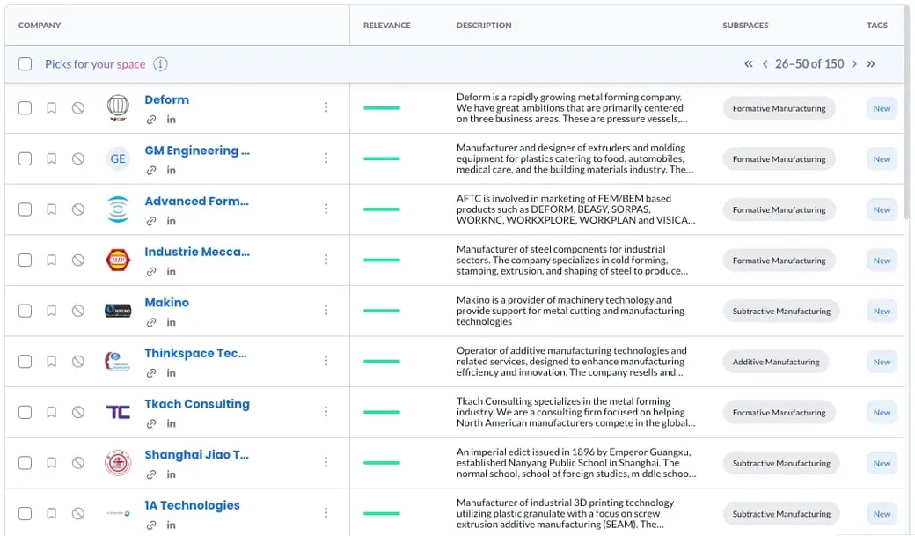The image size is (915, 536).
Task: Click the info icon beside Picks for your space
Action: [x=160, y=64]
